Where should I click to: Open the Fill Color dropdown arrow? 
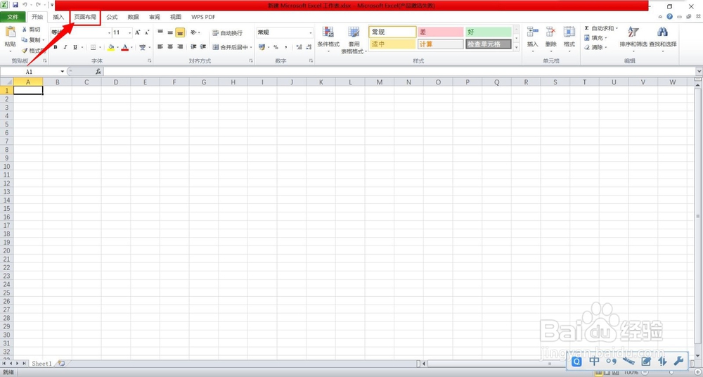tap(117, 47)
